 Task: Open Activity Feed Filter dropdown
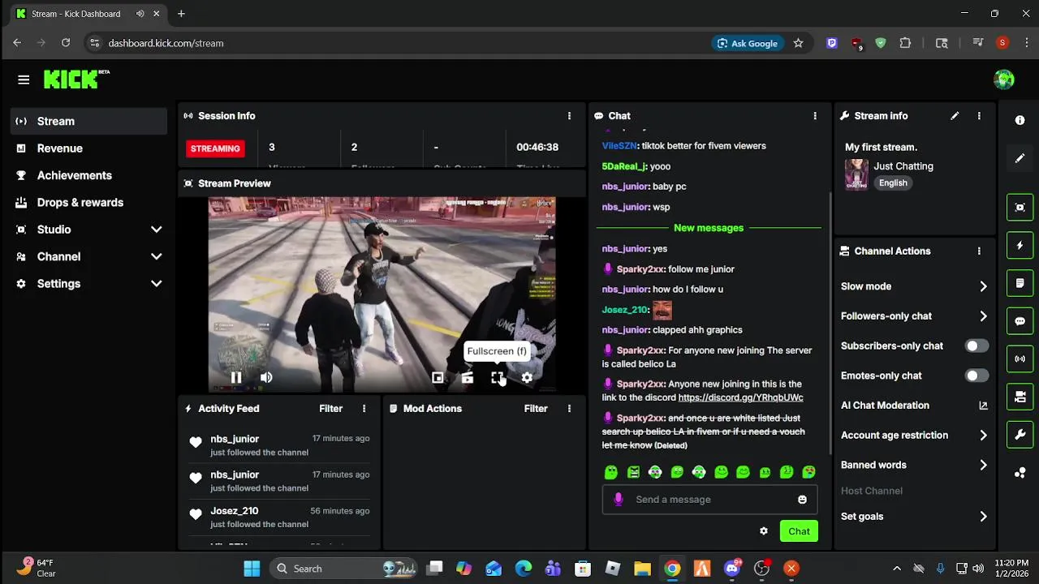coord(331,409)
